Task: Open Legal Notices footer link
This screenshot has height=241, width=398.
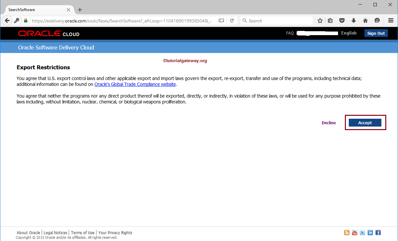Action: point(55,233)
